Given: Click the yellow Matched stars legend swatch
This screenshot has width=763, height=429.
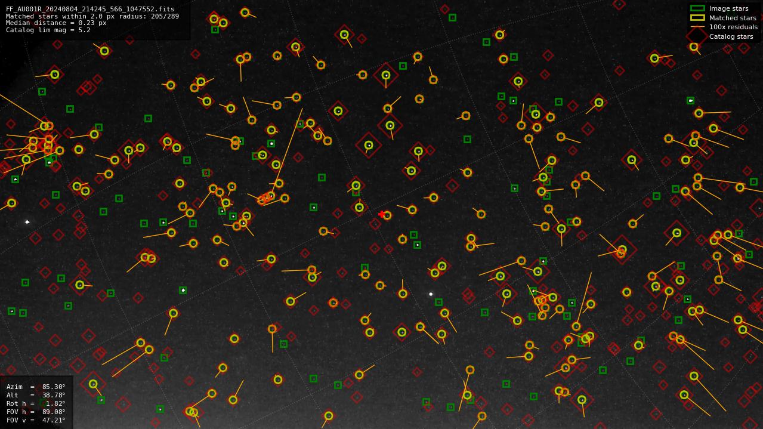Looking at the screenshot, I should pos(697,18).
